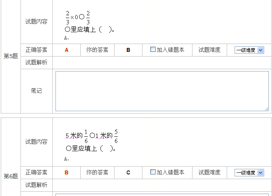
Task: Select correct answer A for question 5
Action: [x=67, y=50]
